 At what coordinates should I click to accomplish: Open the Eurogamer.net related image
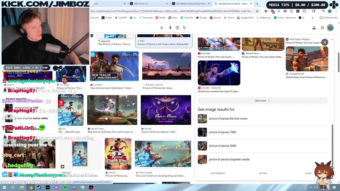tap(307, 59)
